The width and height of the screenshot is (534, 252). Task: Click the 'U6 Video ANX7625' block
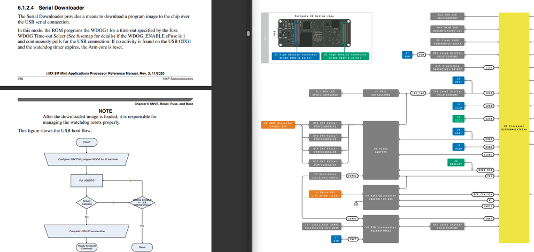point(381,150)
